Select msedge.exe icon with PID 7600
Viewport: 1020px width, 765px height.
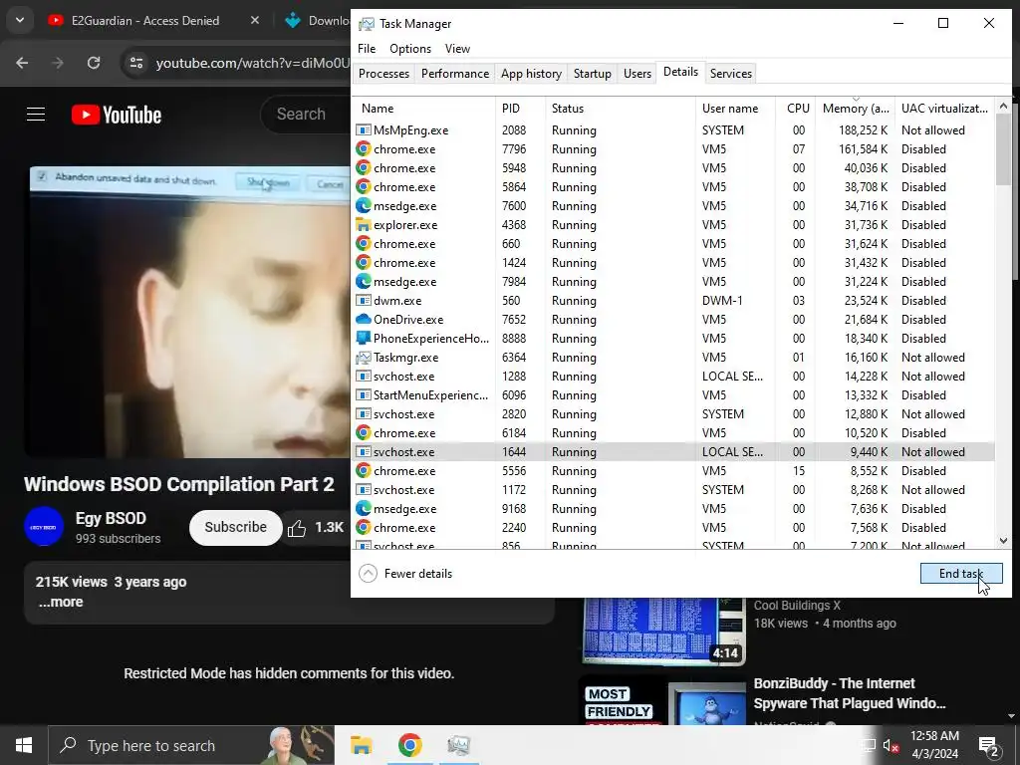[363, 205]
